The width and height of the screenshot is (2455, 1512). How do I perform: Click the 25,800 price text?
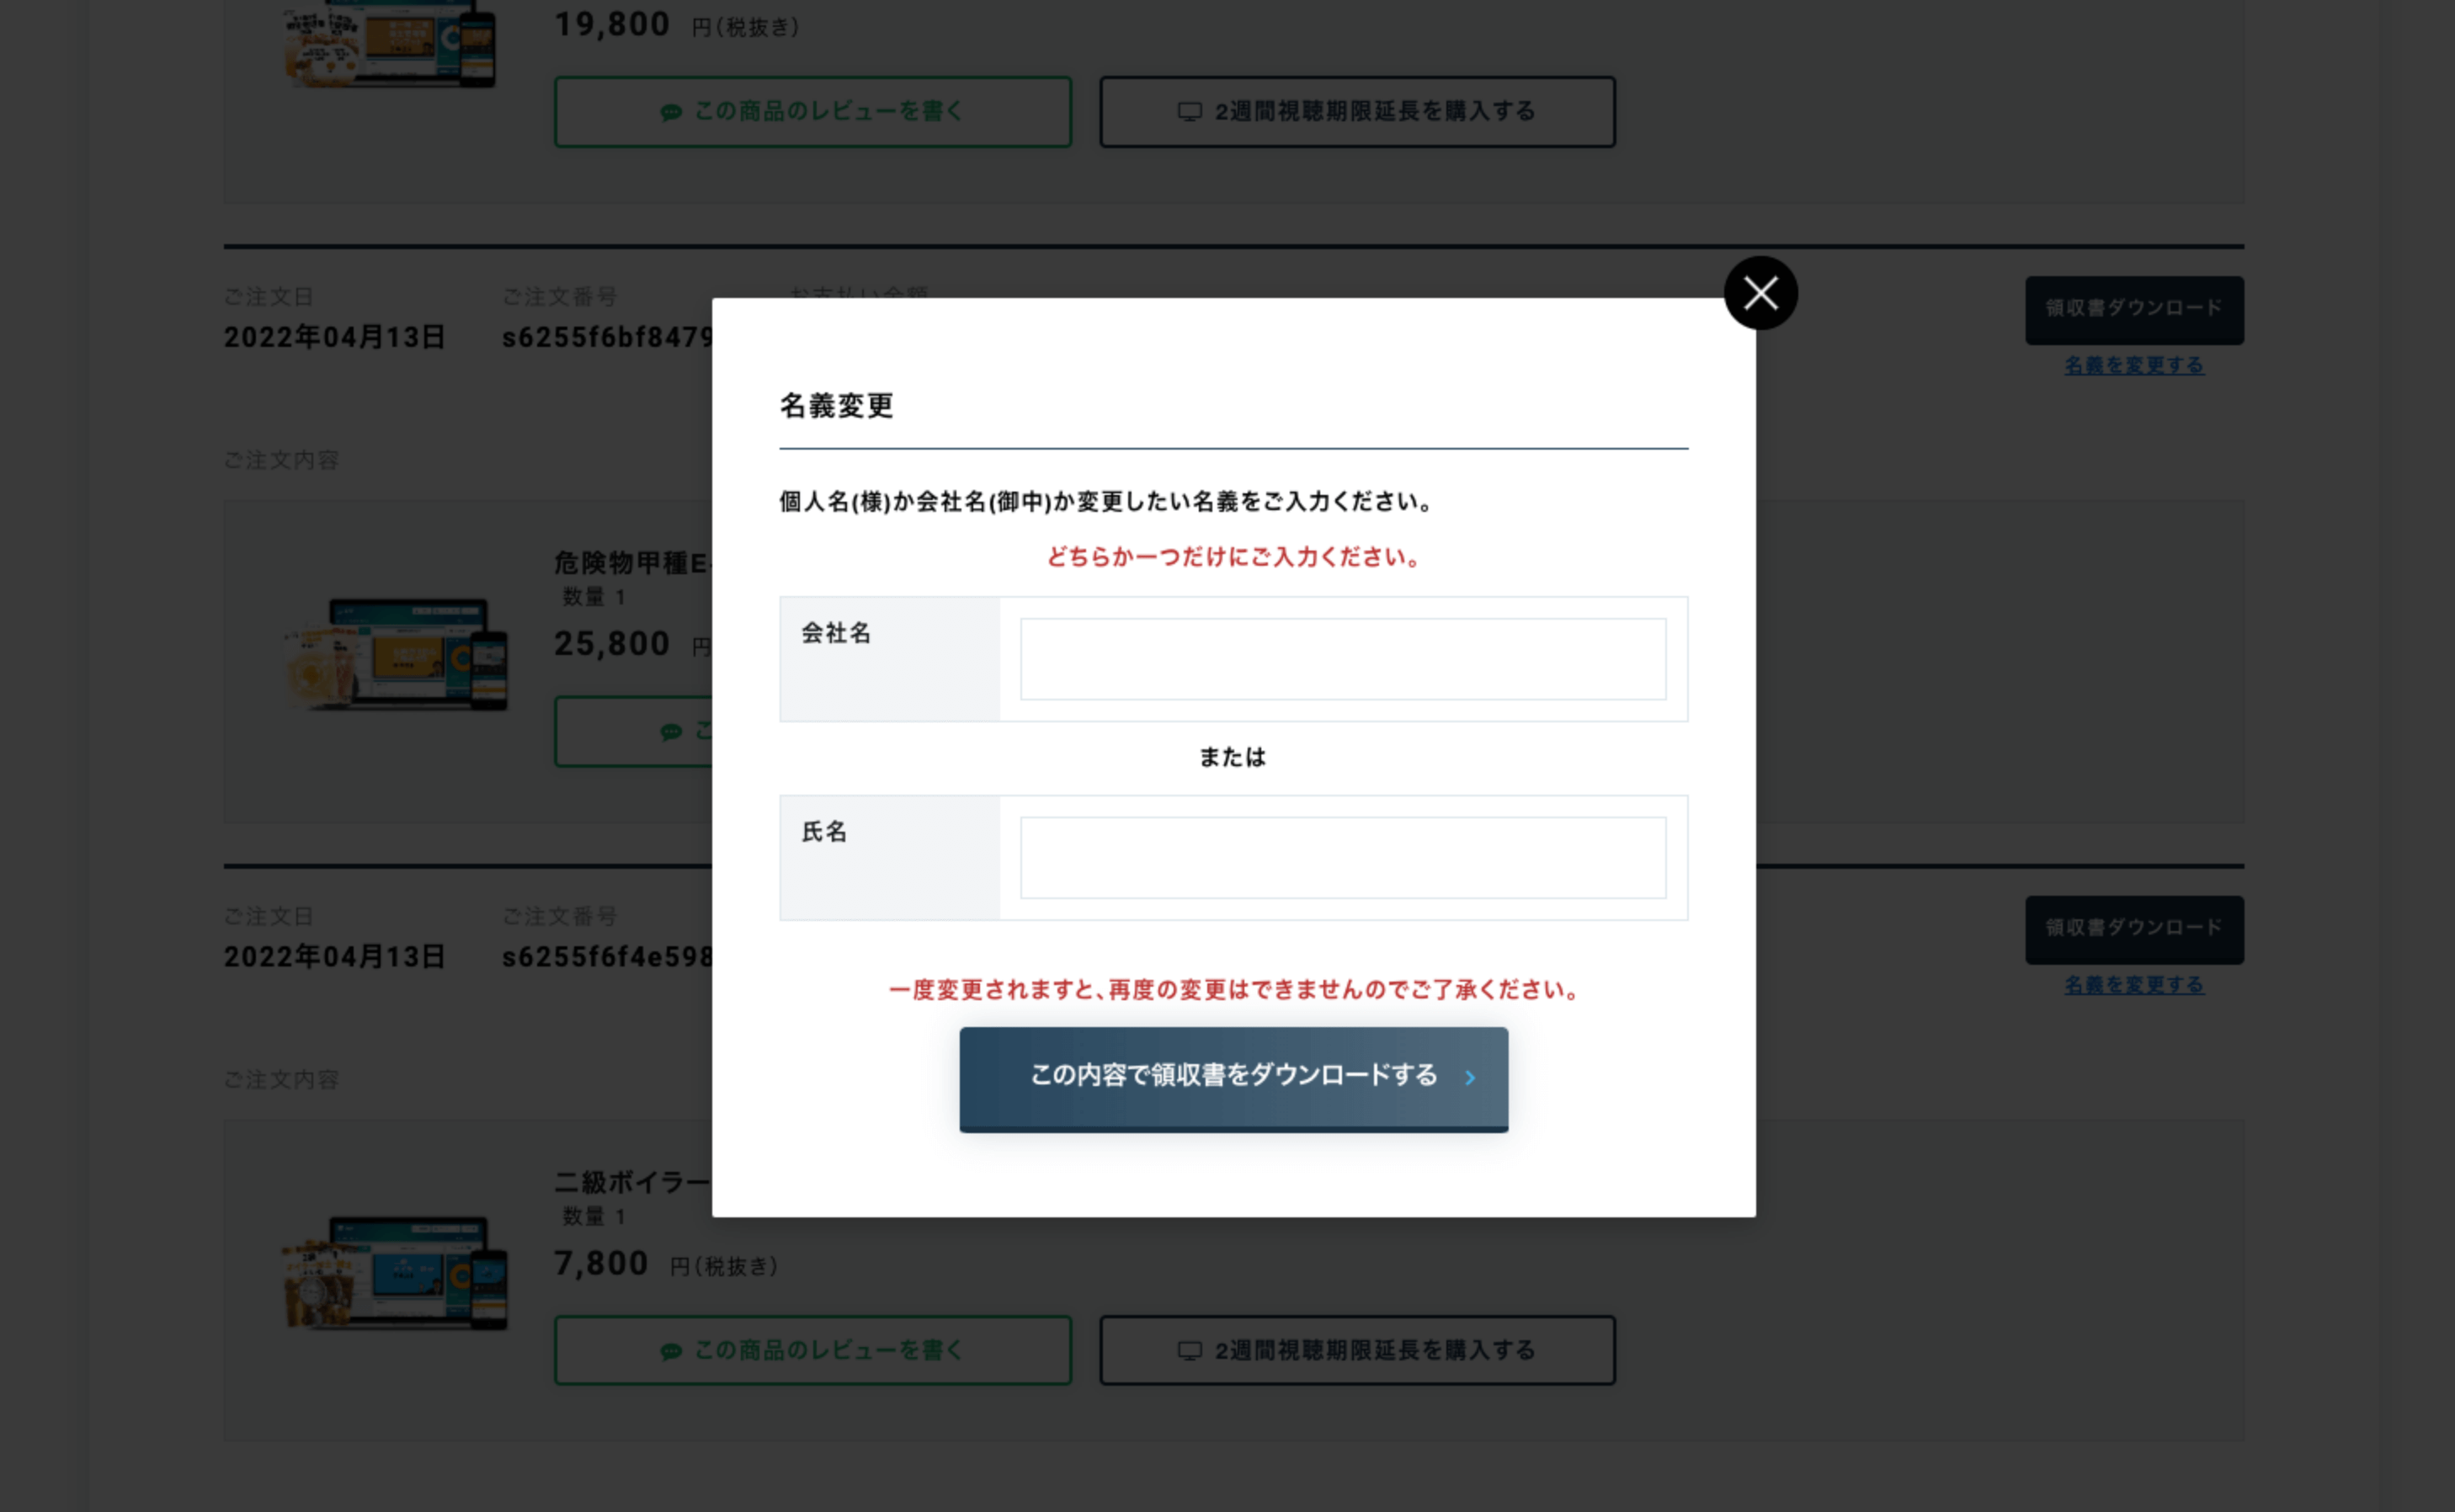coord(611,643)
